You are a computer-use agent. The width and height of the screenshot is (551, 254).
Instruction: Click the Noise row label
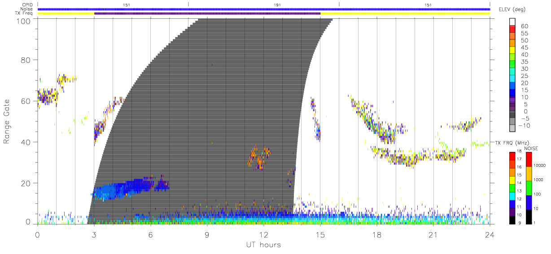(x=27, y=9)
